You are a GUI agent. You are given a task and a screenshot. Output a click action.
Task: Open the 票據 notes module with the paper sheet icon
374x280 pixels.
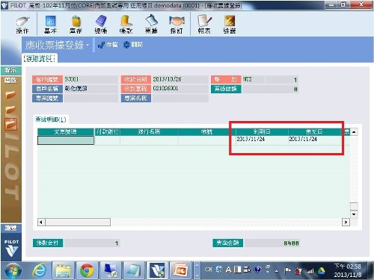[151, 25]
